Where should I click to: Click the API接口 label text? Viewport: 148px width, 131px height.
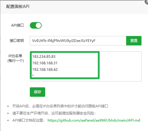coord(17,25)
